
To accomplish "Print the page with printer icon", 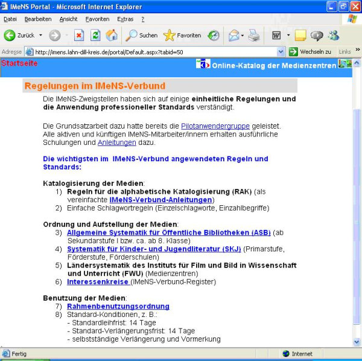I will pos(254,36).
